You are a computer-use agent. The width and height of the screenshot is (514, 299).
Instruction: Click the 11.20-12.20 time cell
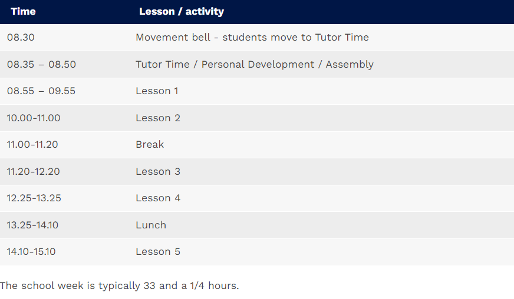pyautogui.click(x=33, y=172)
